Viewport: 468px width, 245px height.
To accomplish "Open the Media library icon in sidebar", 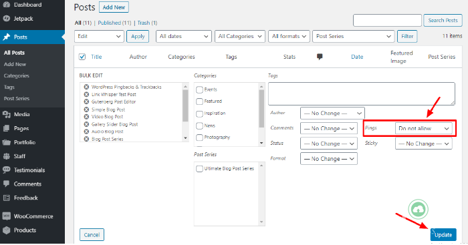I will pyautogui.click(x=6, y=114).
